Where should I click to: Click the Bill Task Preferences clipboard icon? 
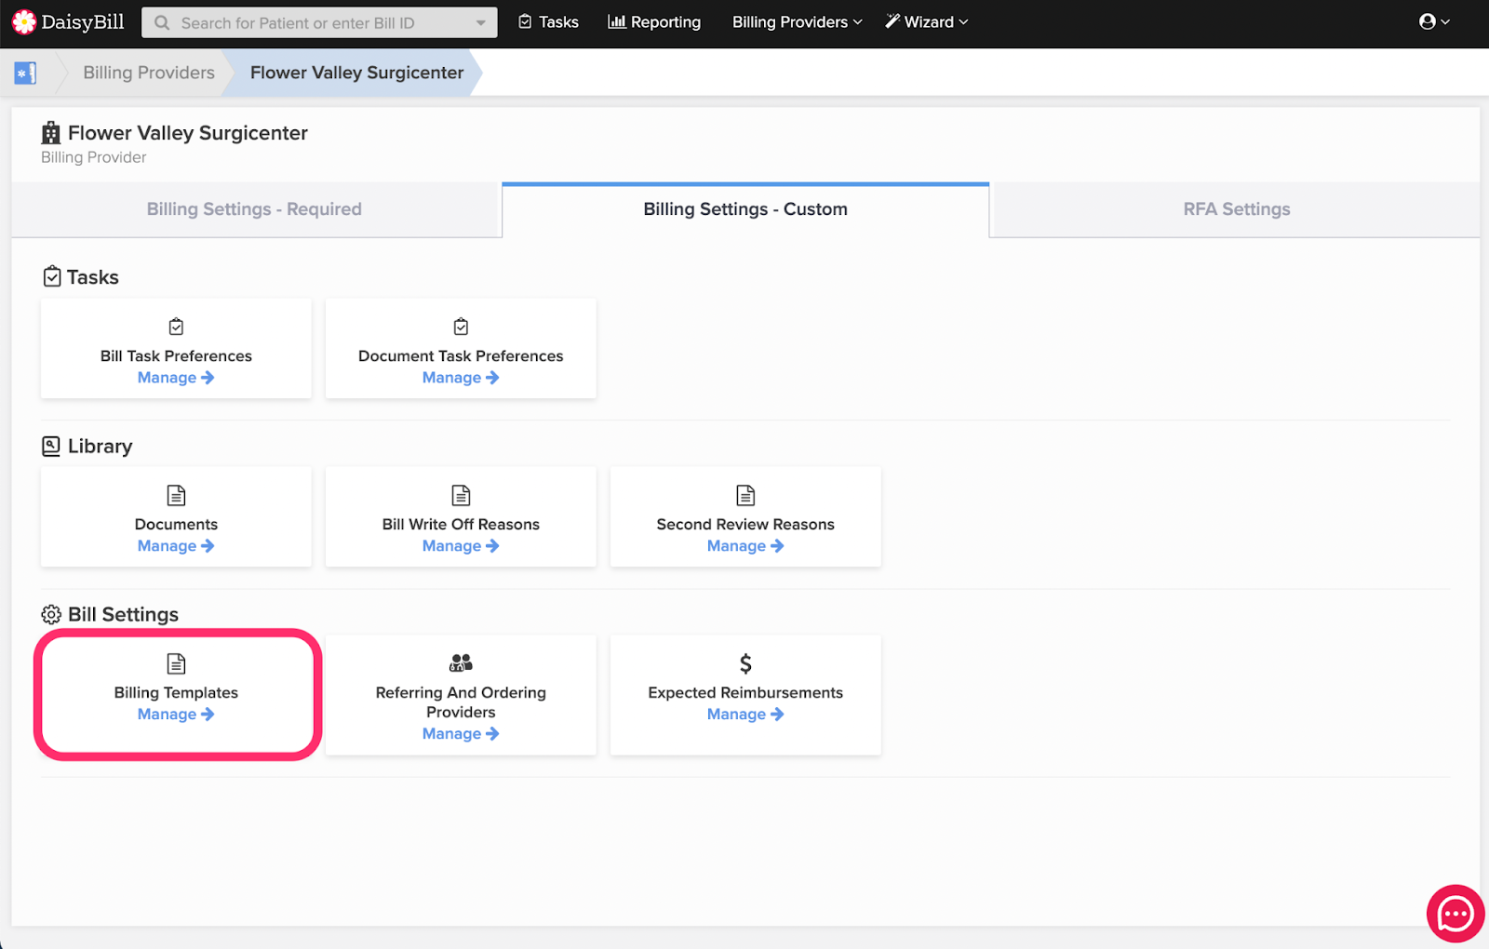pos(176,327)
